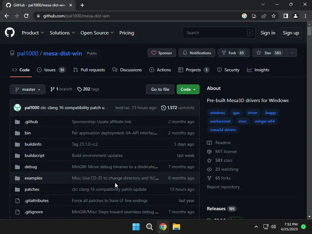This screenshot has width=312, height=234.
Task: Click the Notifications button
Action: [197, 53]
